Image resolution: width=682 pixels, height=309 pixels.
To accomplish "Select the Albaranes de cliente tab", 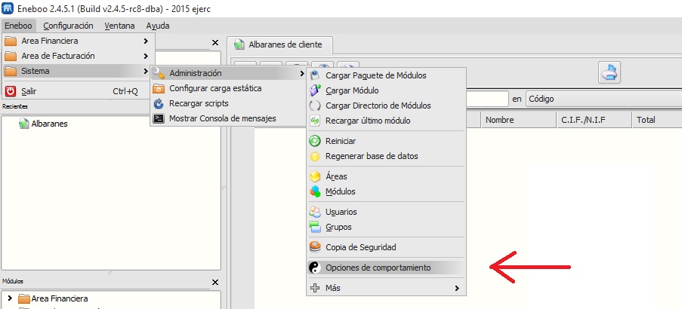I will pyautogui.click(x=279, y=44).
